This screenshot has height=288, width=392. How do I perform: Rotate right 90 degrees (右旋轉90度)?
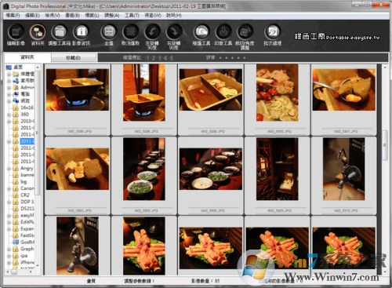click(x=174, y=36)
